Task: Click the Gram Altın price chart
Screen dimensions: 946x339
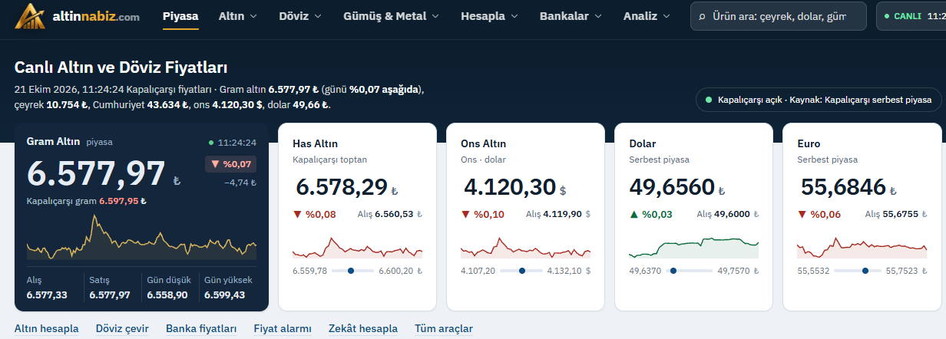Action: tap(141, 238)
